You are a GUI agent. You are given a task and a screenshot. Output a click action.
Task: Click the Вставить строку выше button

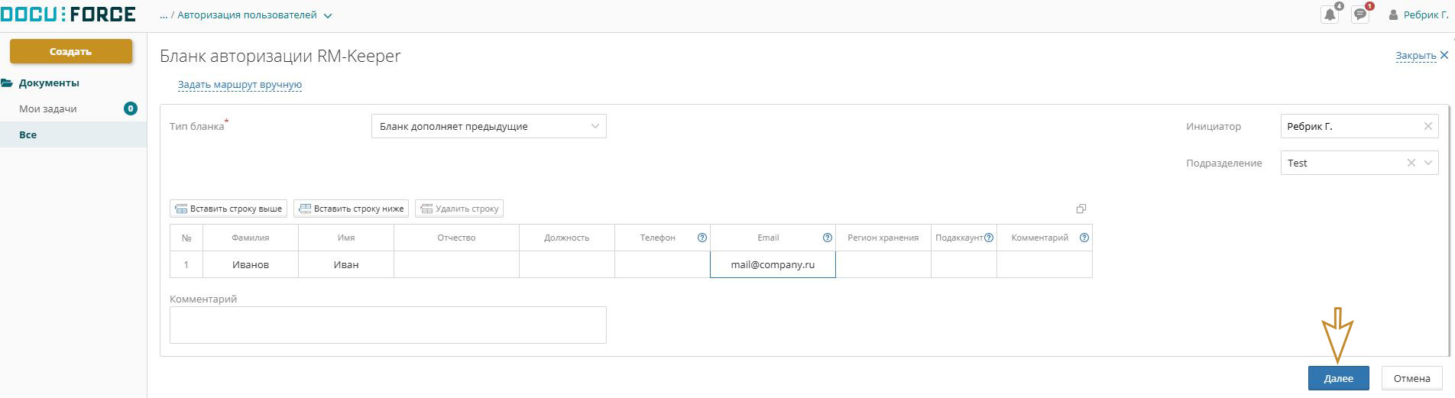point(228,209)
